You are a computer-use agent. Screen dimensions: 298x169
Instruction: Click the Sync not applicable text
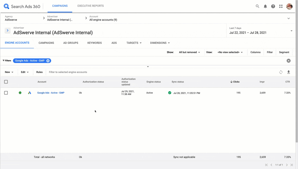pyautogui.click(x=184, y=157)
